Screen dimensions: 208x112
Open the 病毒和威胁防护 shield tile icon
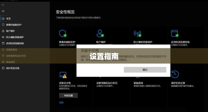(x=63, y=33)
